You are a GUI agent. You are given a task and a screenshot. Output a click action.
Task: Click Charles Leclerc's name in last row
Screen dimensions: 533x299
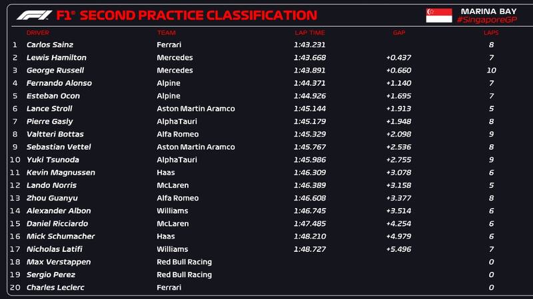(x=56, y=288)
